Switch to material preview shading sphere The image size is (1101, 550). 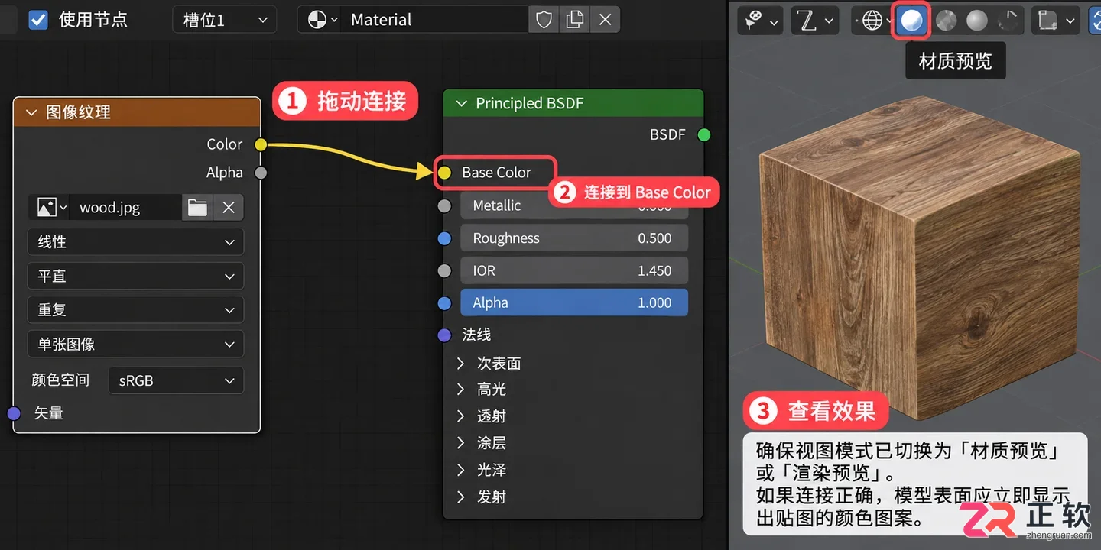(x=910, y=21)
